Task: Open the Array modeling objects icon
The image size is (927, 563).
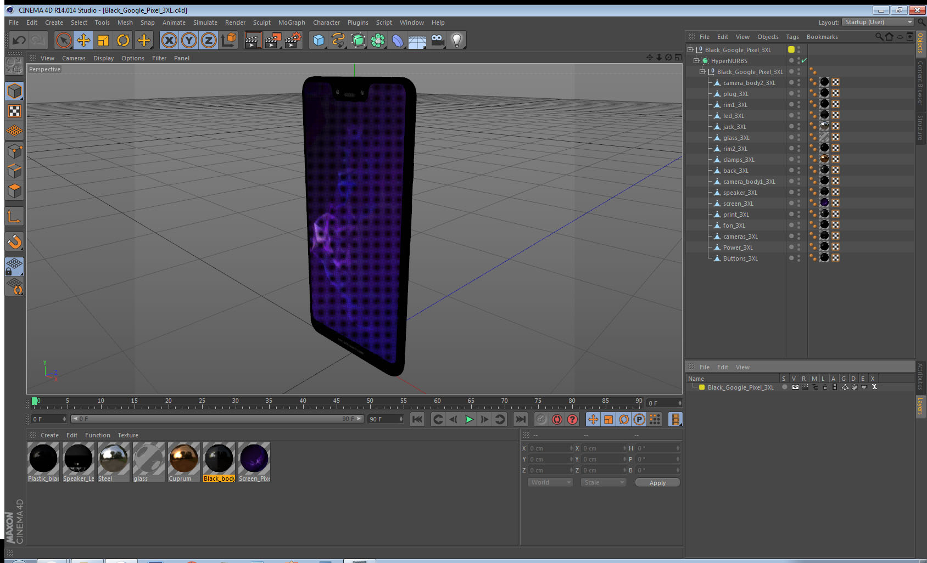Action: [x=378, y=40]
